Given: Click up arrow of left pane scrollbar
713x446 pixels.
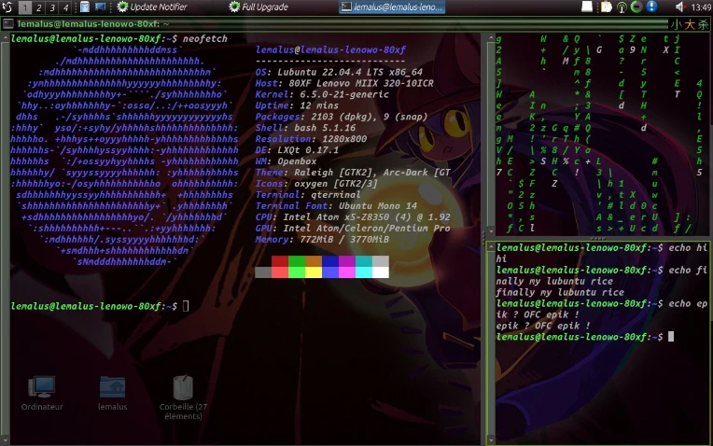Looking at the screenshot, I should coord(5,38).
